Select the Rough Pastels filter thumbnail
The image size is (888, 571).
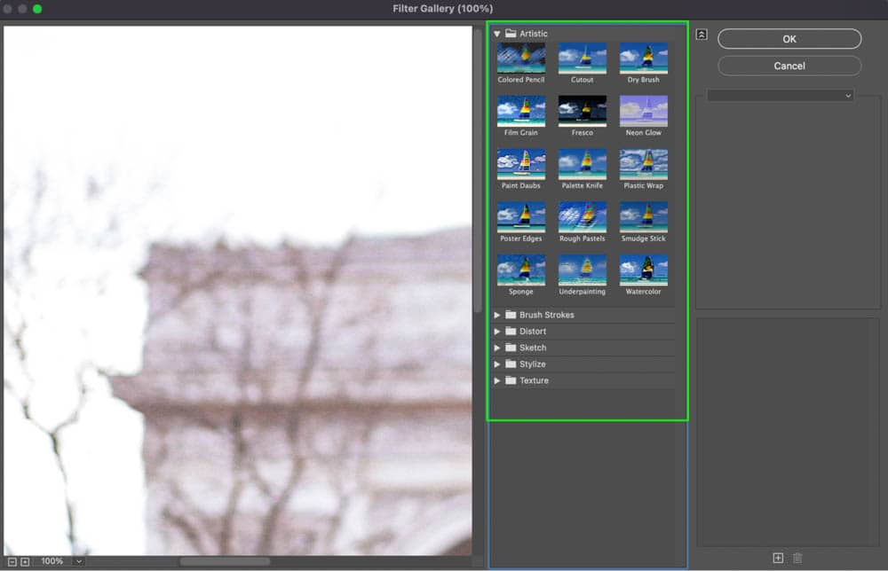[x=583, y=217]
